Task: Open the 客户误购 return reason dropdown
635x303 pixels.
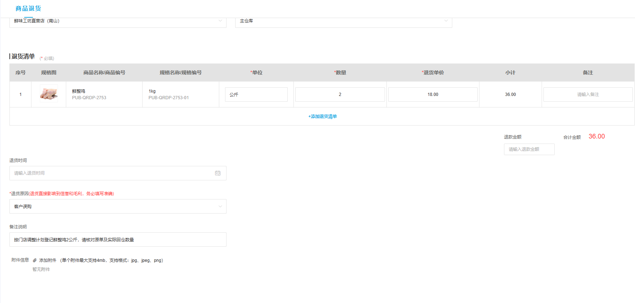Action: [x=118, y=206]
